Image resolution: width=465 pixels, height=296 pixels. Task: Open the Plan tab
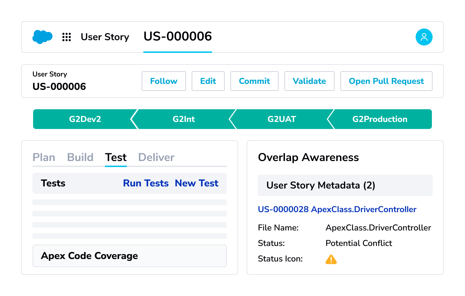pyautogui.click(x=44, y=157)
